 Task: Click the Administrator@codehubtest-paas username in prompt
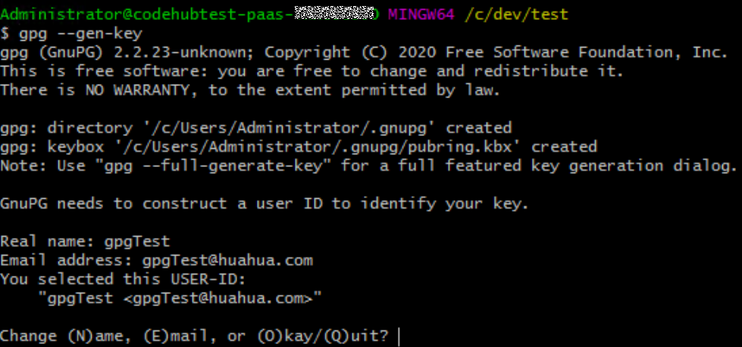coord(147,14)
